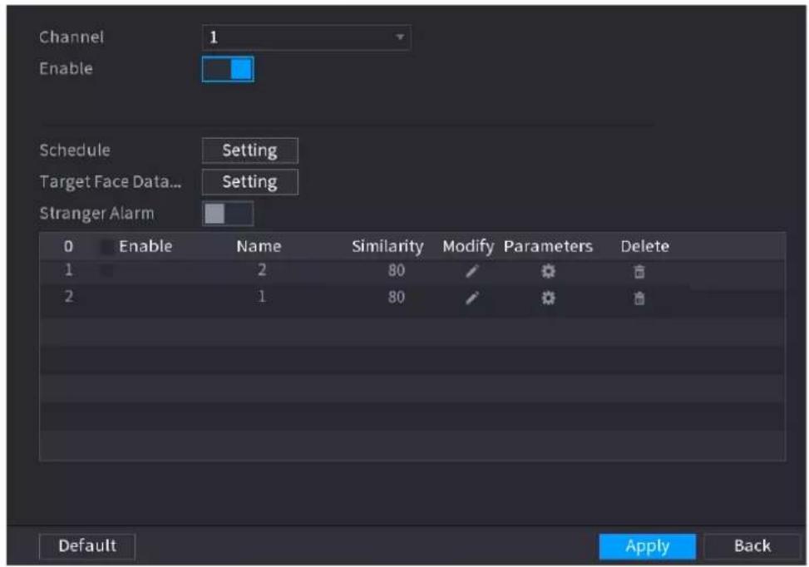Click the Name column header
Screen dimensions: 809x567
[259, 247]
